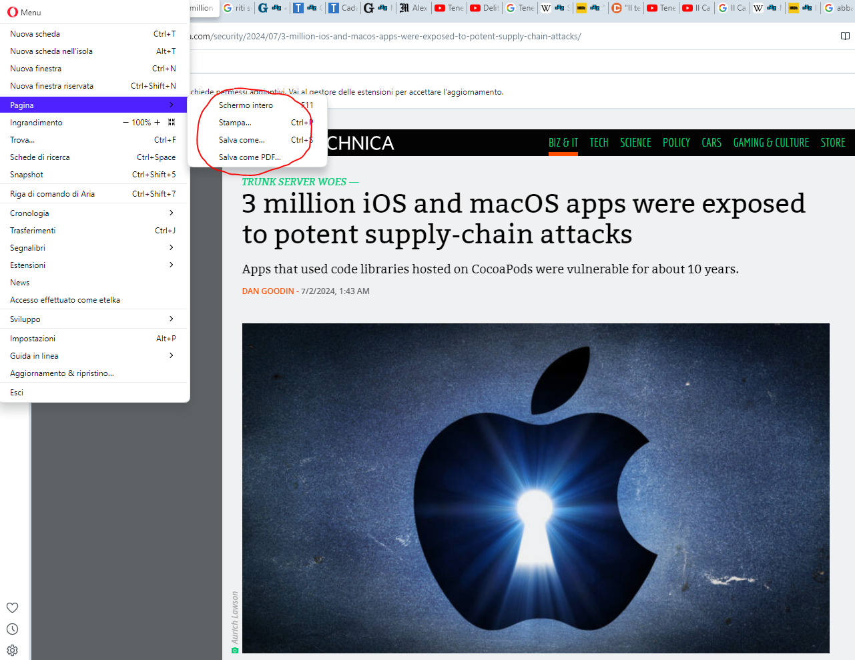Click author name DAN GOODIN
Image resolution: width=855 pixels, height=660 pixels.
pyautogui.click(x=268, y=291)
